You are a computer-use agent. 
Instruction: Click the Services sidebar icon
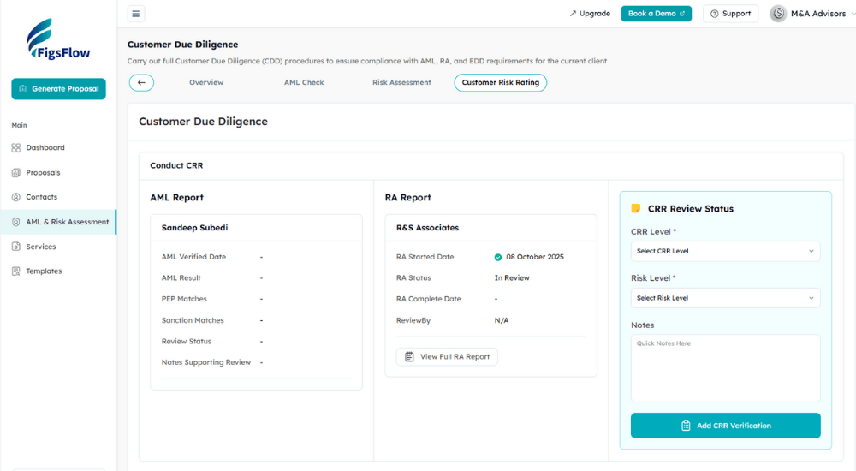tap(15, 247)
